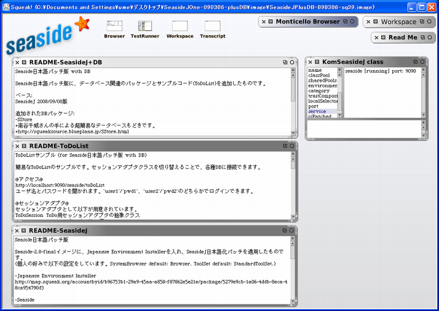The height and width of the screenshot is (311, 439).
Task: Open window menu of README-SeasideJ
Action: pyautogui.click(x=24, y=230)
